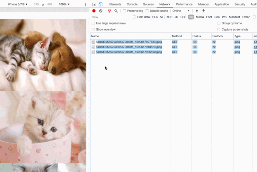Switch to the Application tab
The width and height of the screenshot is (257, 172).
tap(222, 4)
